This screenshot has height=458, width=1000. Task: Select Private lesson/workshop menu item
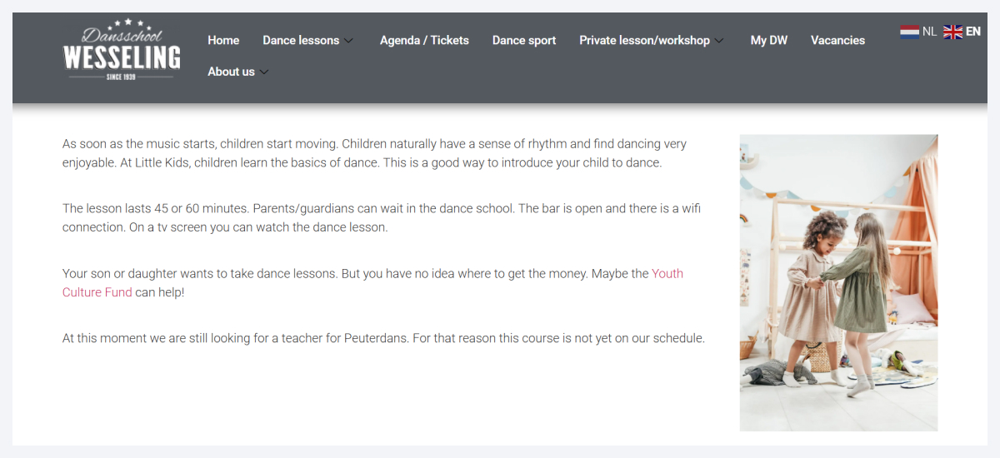click(x=644, y=40)
